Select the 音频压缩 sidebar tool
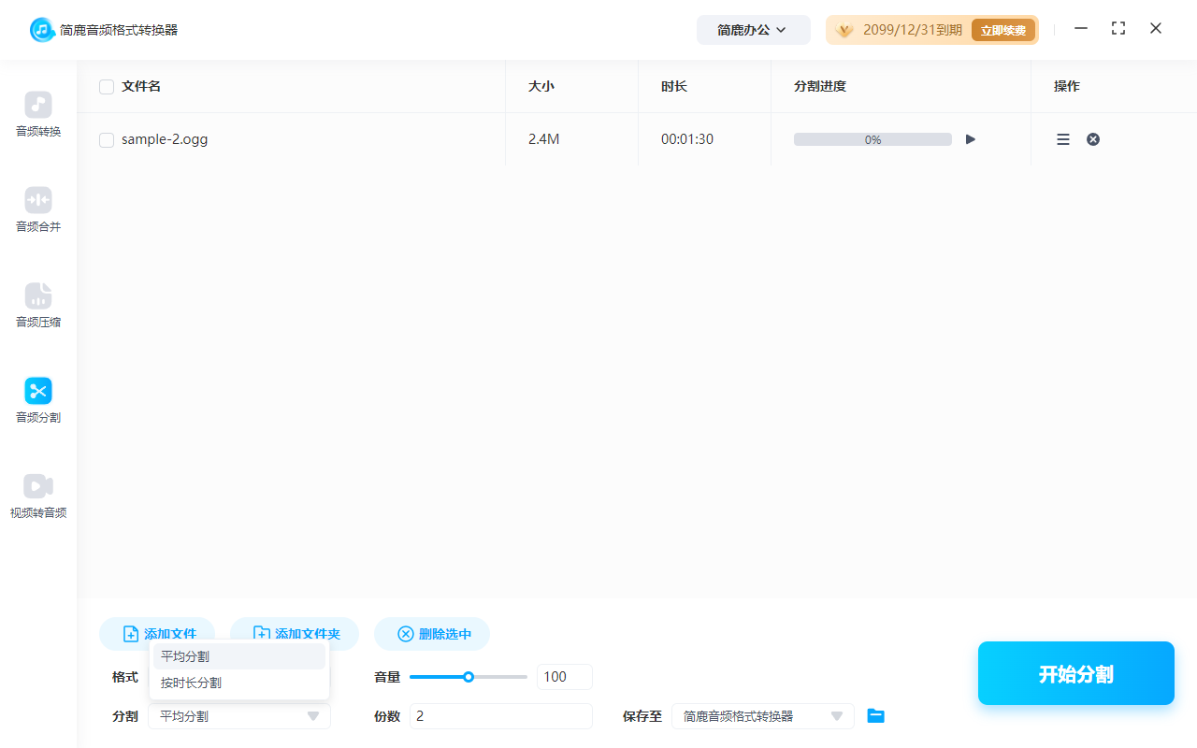Viewport: 1197px width, 748px height. tap(37, 305)
